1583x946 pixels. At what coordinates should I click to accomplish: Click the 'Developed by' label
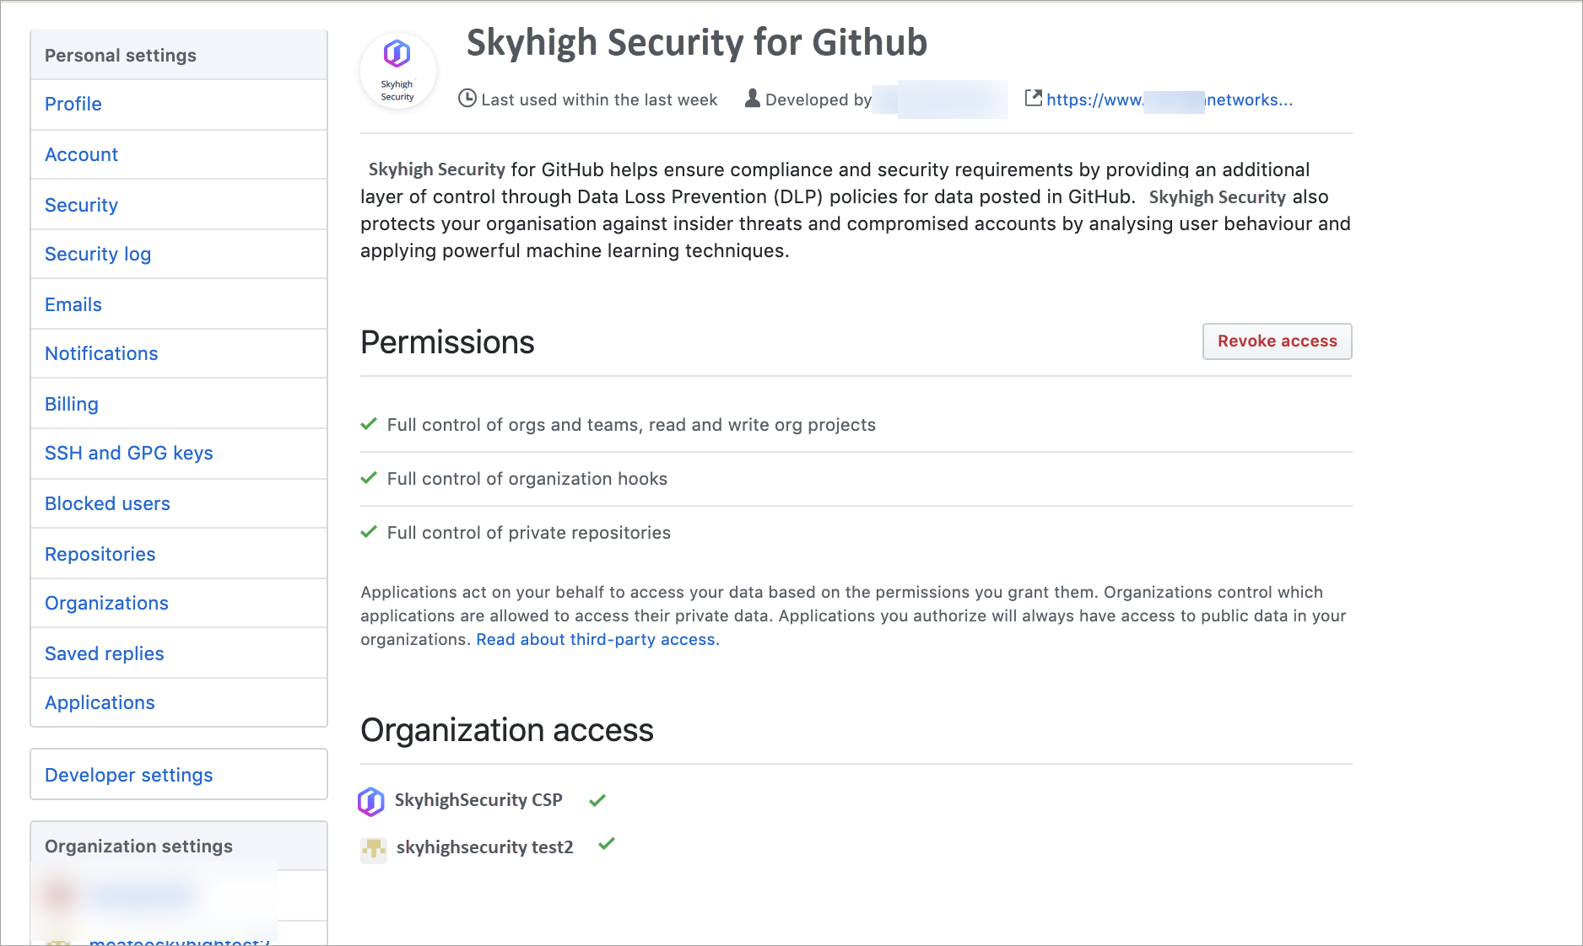tap(819, 100)
